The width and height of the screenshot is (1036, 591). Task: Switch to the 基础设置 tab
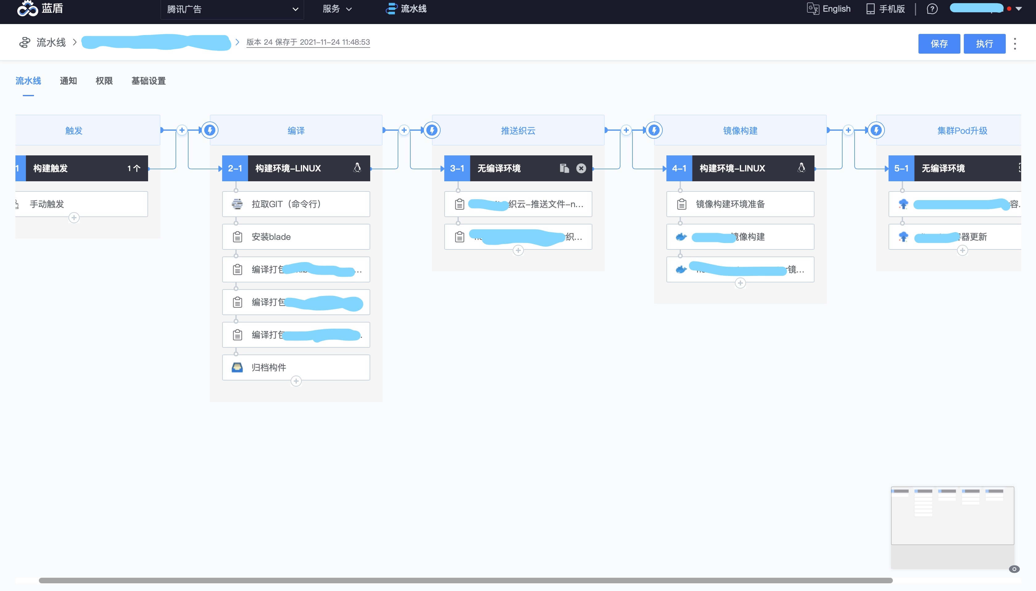(148, 81)
